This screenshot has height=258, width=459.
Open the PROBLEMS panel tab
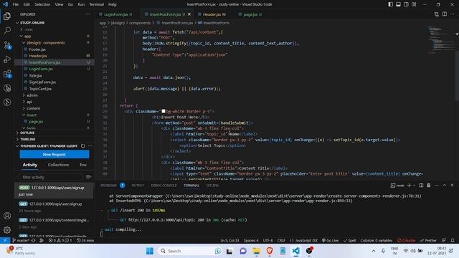(x=108, y=186)
